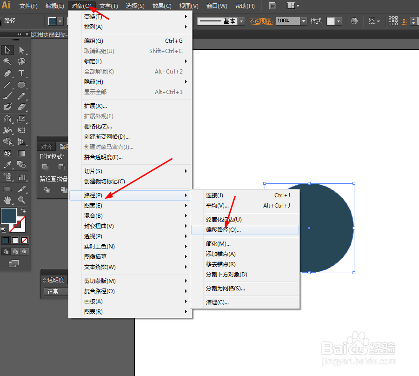Choose the Blend tool

21,164
